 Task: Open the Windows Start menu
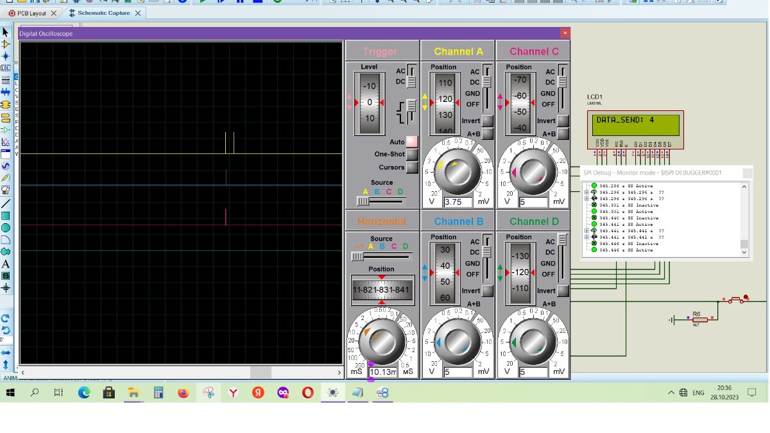coord(11,392)
